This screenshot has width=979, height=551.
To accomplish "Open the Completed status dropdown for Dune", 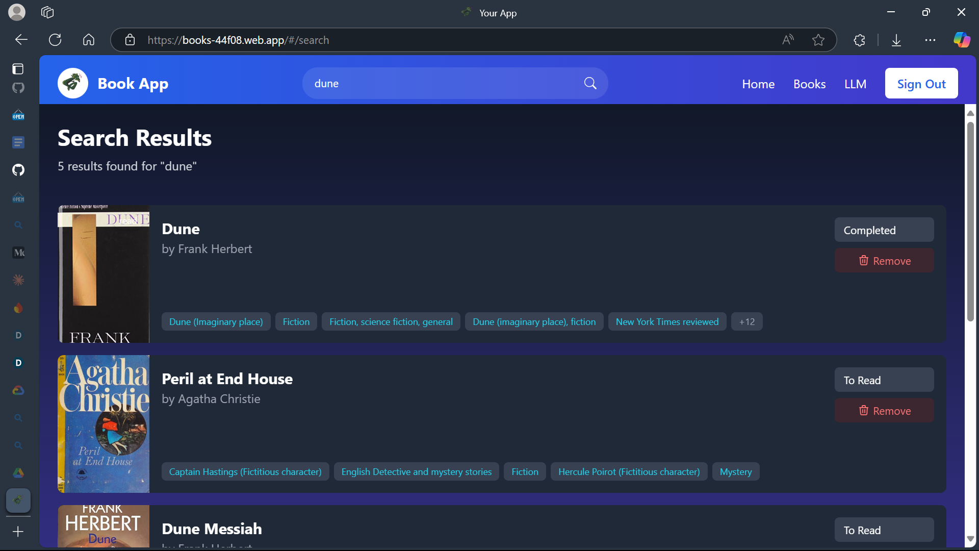I will [x=884, y=230].
